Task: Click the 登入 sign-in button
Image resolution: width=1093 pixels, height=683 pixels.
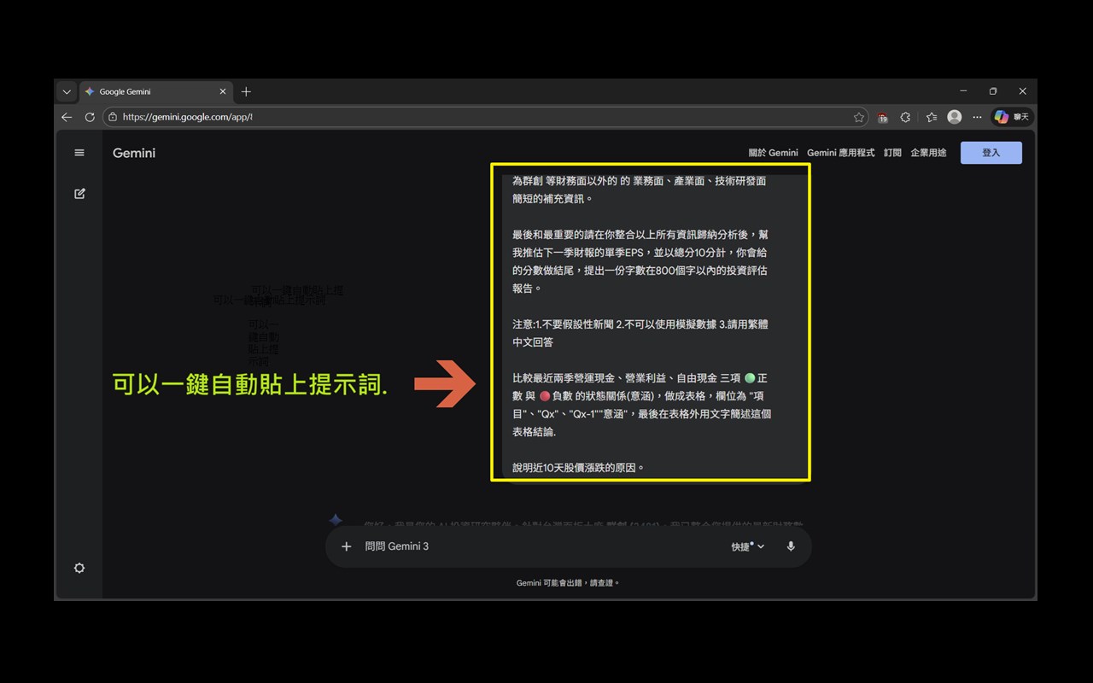Action: (x=991, y=153)
